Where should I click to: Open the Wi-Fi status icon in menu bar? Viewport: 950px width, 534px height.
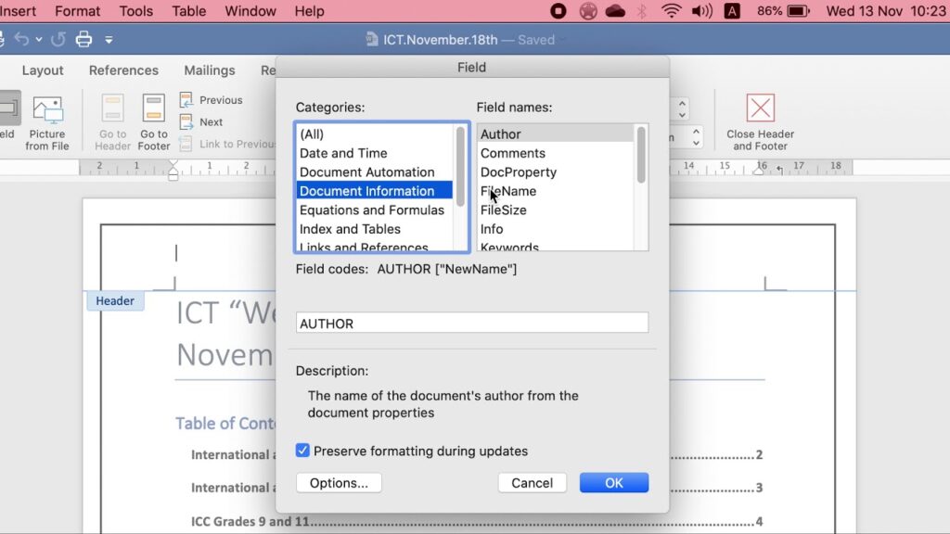point(671,11)
